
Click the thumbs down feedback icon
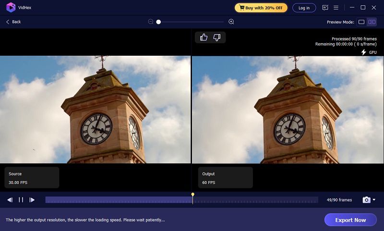coord(217,37)
